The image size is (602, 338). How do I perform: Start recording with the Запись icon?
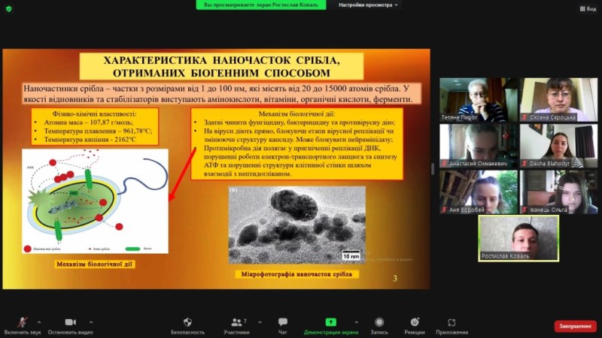[379, 322]
